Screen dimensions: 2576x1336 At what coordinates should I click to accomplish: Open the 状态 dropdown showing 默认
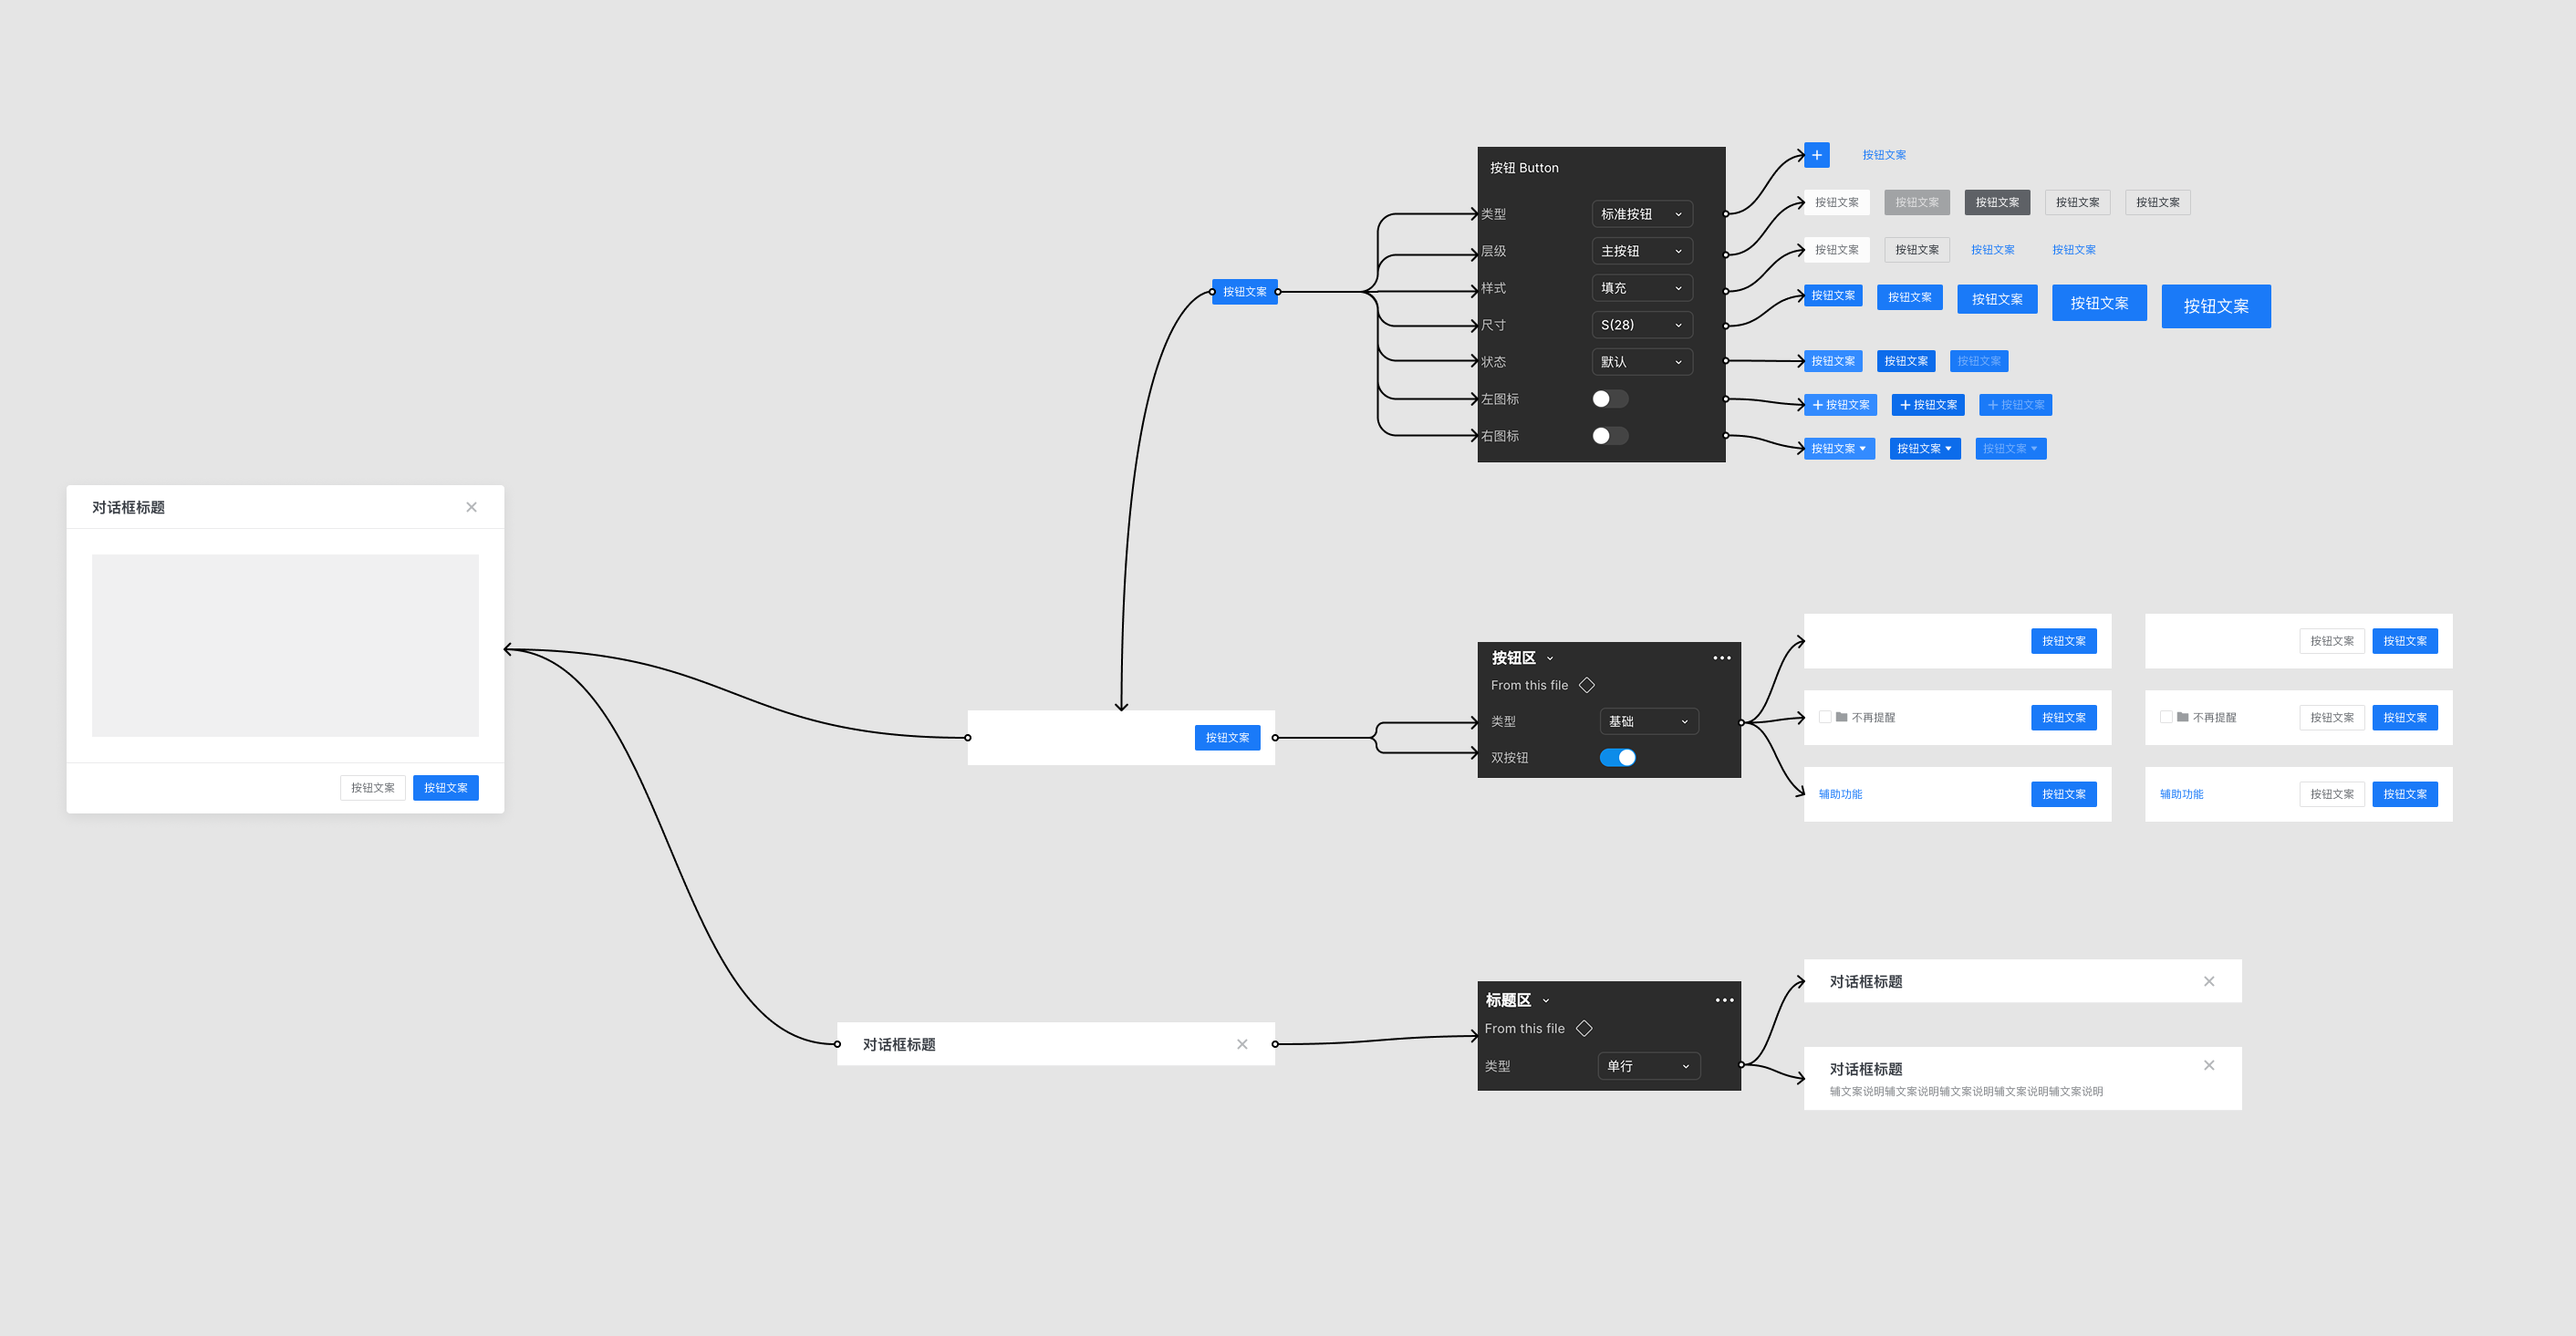(1641, 362)
